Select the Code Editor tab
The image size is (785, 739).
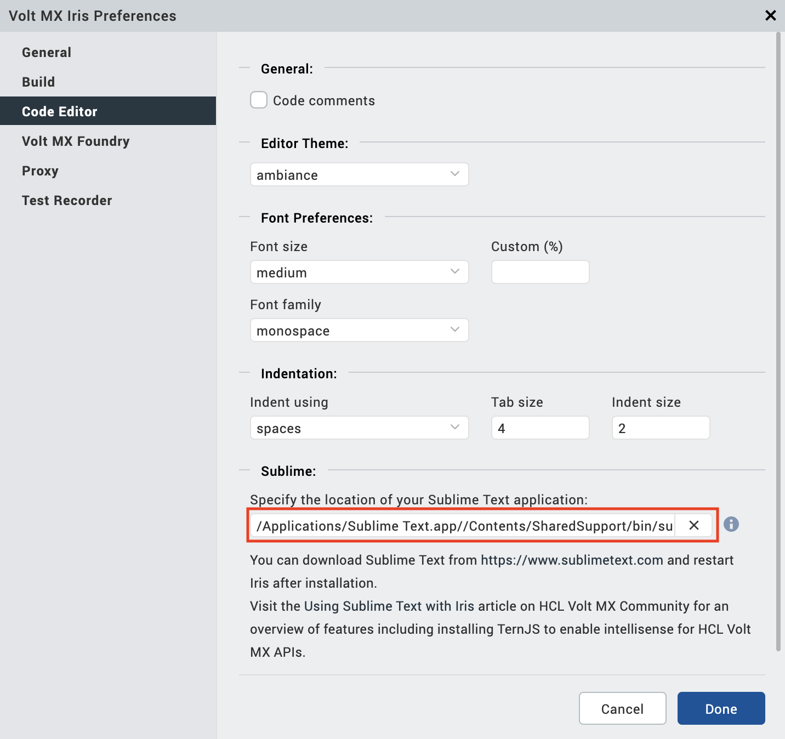click(x=60, y=112)
